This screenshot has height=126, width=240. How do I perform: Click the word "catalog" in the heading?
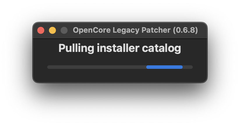click(161, 48)
